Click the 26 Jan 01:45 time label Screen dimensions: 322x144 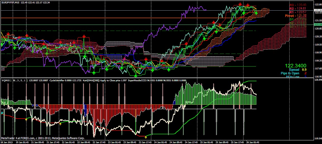click(253, 142)
